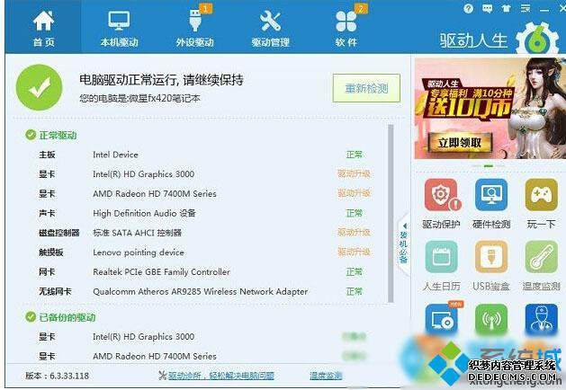Click the 重新检测 button

[366, 88]
